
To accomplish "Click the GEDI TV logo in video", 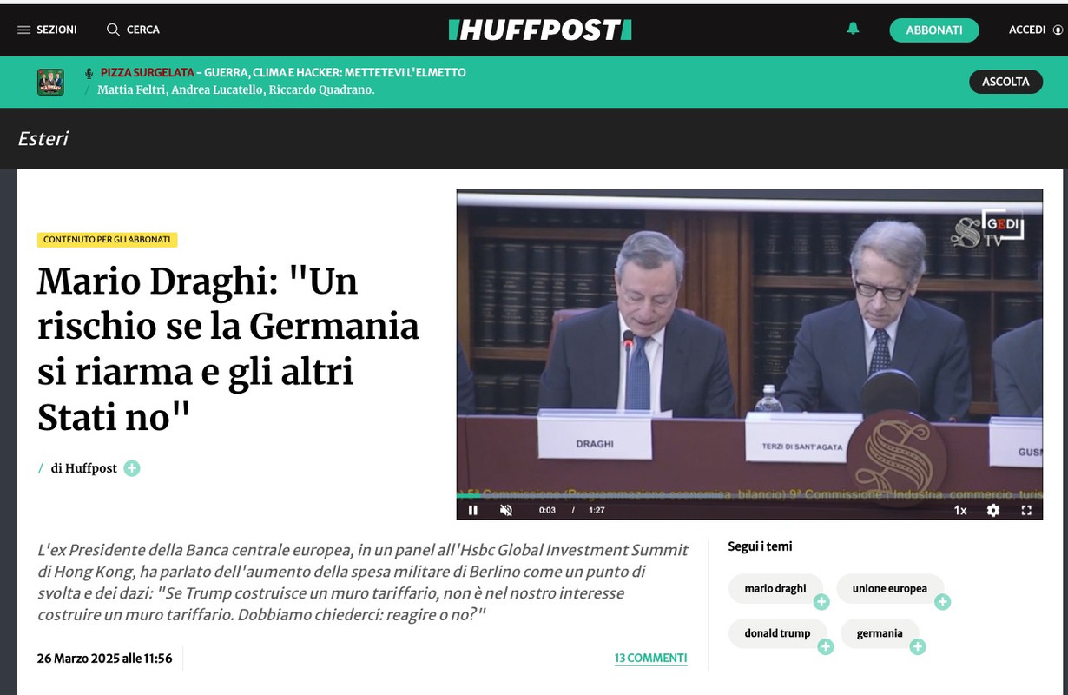I will [x=987, y=230].
